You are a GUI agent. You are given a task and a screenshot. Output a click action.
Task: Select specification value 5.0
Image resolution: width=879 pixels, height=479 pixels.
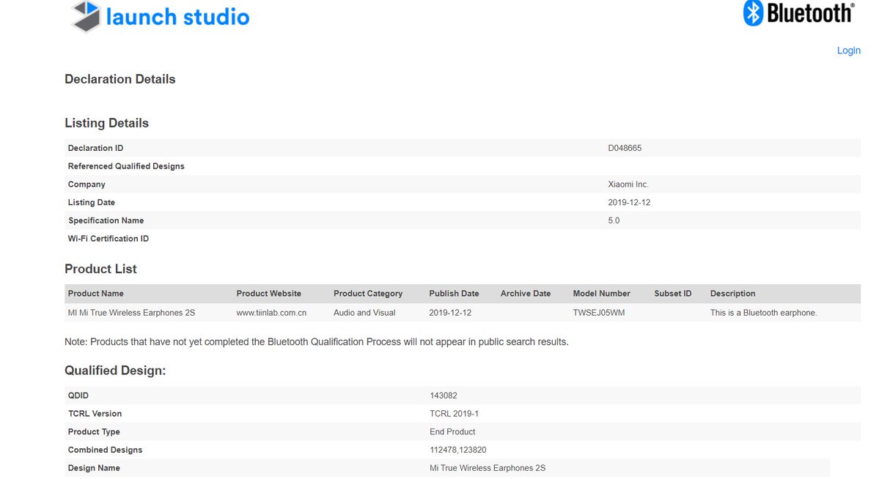tap(614, 220)
